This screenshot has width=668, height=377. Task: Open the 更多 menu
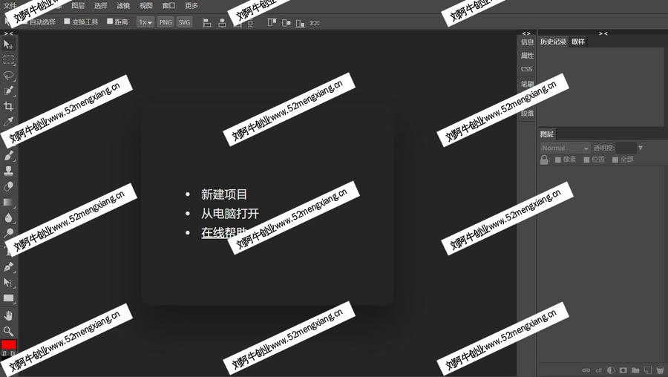[x=191, y=5]
